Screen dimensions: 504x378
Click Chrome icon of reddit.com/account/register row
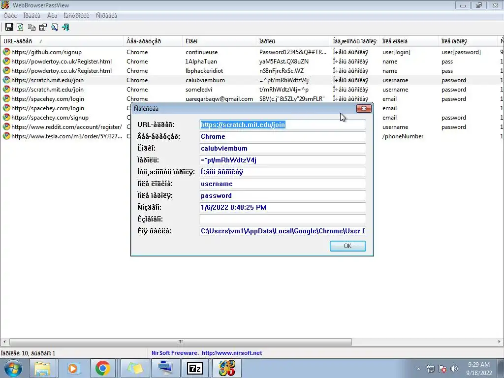(6, 126)
